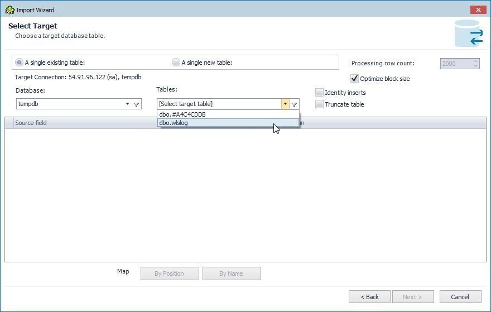Increase the processing row count stepper
Image resolution: width=491 pixels, height=312 pixels.
click(x=475, y=61)
